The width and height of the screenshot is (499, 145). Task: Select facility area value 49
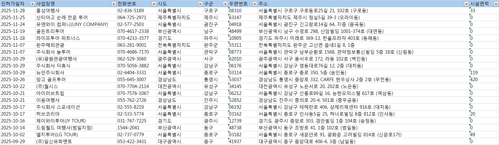[x=484, y=135]
